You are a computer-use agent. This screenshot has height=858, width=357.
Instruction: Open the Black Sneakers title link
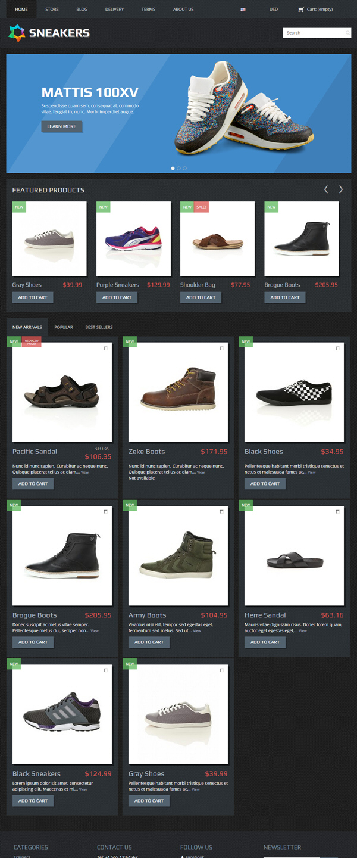(36, 774)
